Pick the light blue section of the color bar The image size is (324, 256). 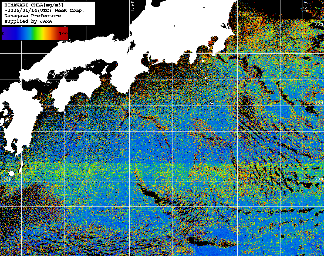[x=26, y=34]
